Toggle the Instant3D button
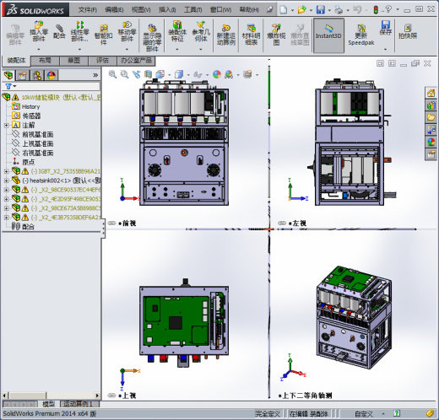The image size is (439, 420). point(328,35)
